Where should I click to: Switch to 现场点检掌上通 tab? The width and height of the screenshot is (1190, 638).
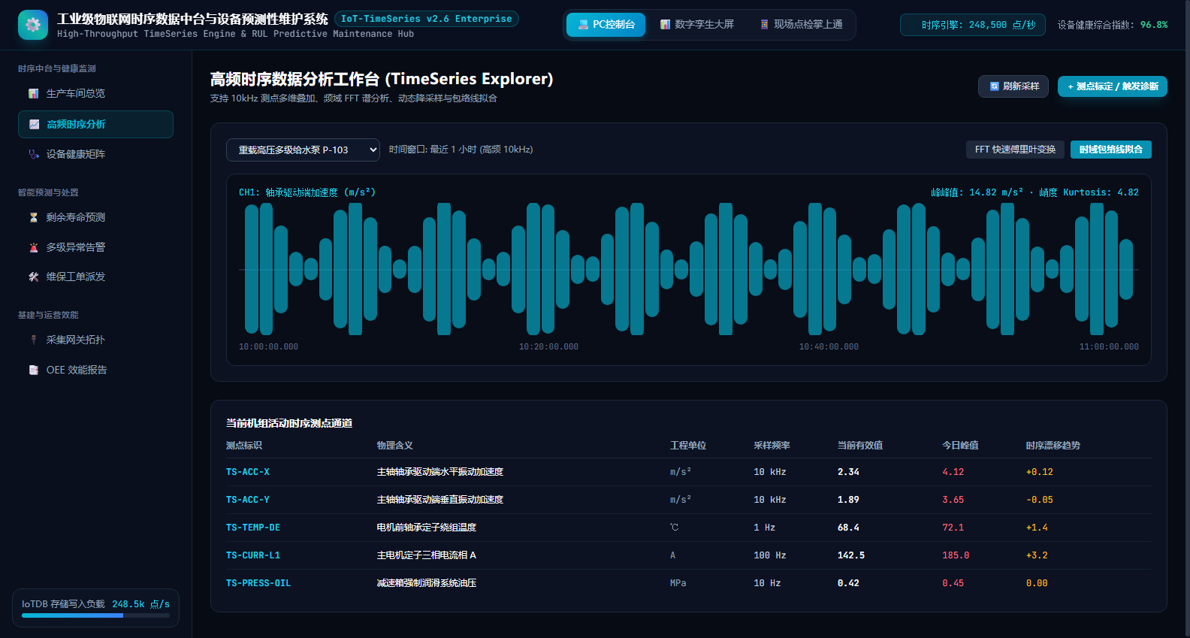801,25
